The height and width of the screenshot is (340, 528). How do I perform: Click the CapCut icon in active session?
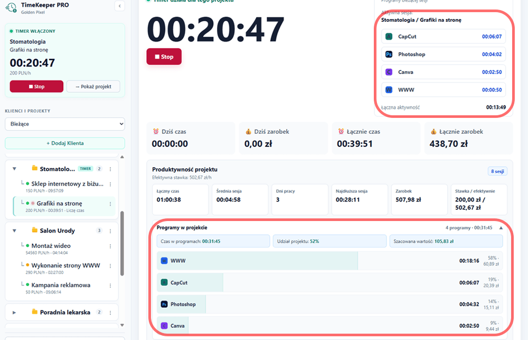[389, 36]
